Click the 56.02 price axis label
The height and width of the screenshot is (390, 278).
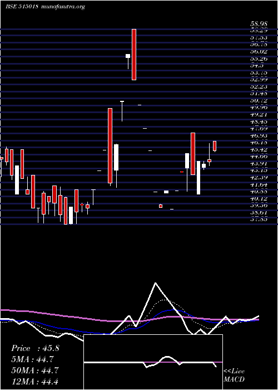[259, 52]
